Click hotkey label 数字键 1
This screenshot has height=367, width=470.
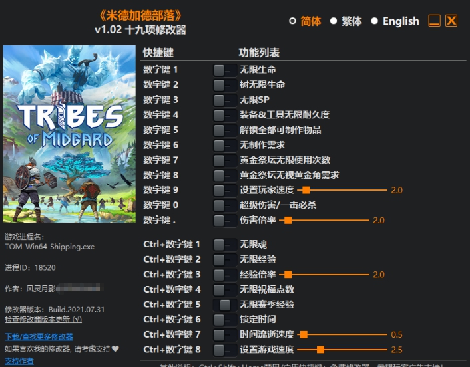pyautogui.click(x=160, y=70)
